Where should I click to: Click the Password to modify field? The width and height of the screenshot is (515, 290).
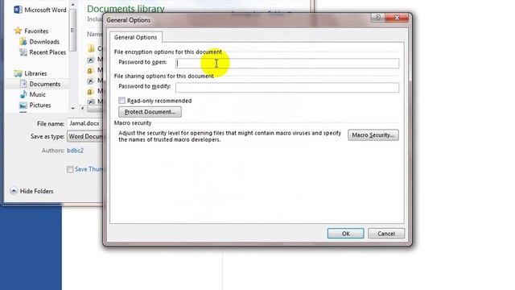[287, 88]
